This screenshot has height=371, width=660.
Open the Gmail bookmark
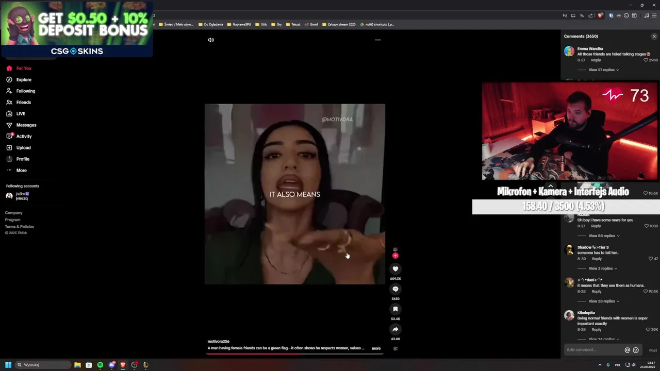311,24
